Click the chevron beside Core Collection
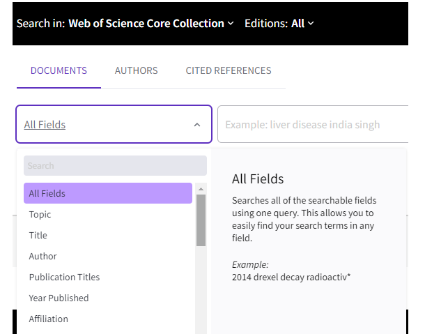The width and height of the screenshot is (425, 334). tap(231, 24)
